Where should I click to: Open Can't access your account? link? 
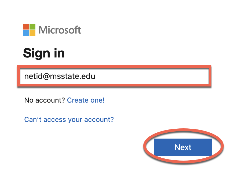(69, 120)
